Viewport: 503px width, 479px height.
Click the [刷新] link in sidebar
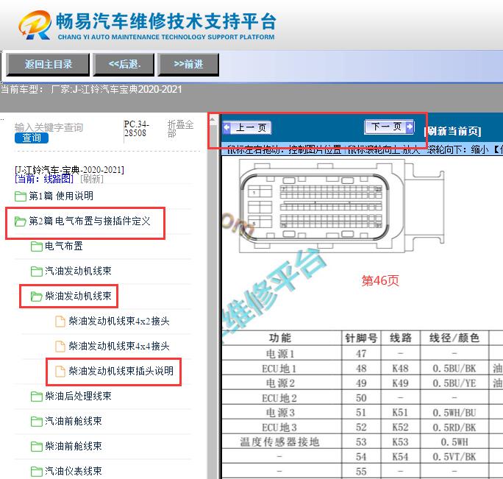[92, 179]
